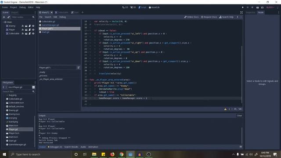Select GameManager.gd in open scripts list
Image resolution: width=281 pixels, height=158 pixels.
click(x=59, y=25)
